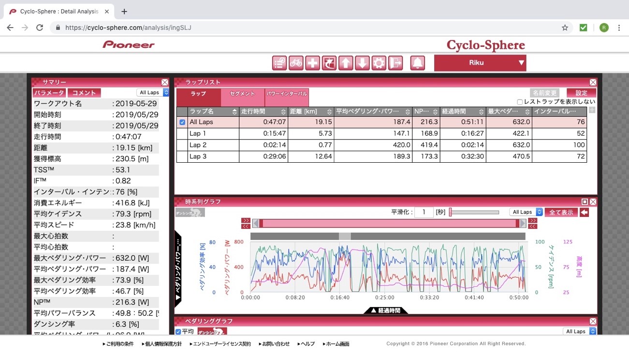
Task: Click the upload arrow icon
Action: click(346, 63)
